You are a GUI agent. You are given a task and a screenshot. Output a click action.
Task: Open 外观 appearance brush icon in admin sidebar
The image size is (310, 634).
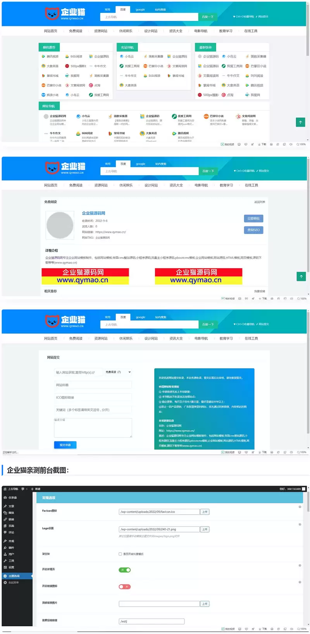pos(5,541)
